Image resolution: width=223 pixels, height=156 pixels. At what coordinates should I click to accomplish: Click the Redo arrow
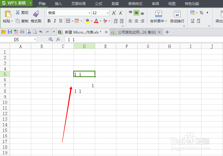[x=47, y=32]
